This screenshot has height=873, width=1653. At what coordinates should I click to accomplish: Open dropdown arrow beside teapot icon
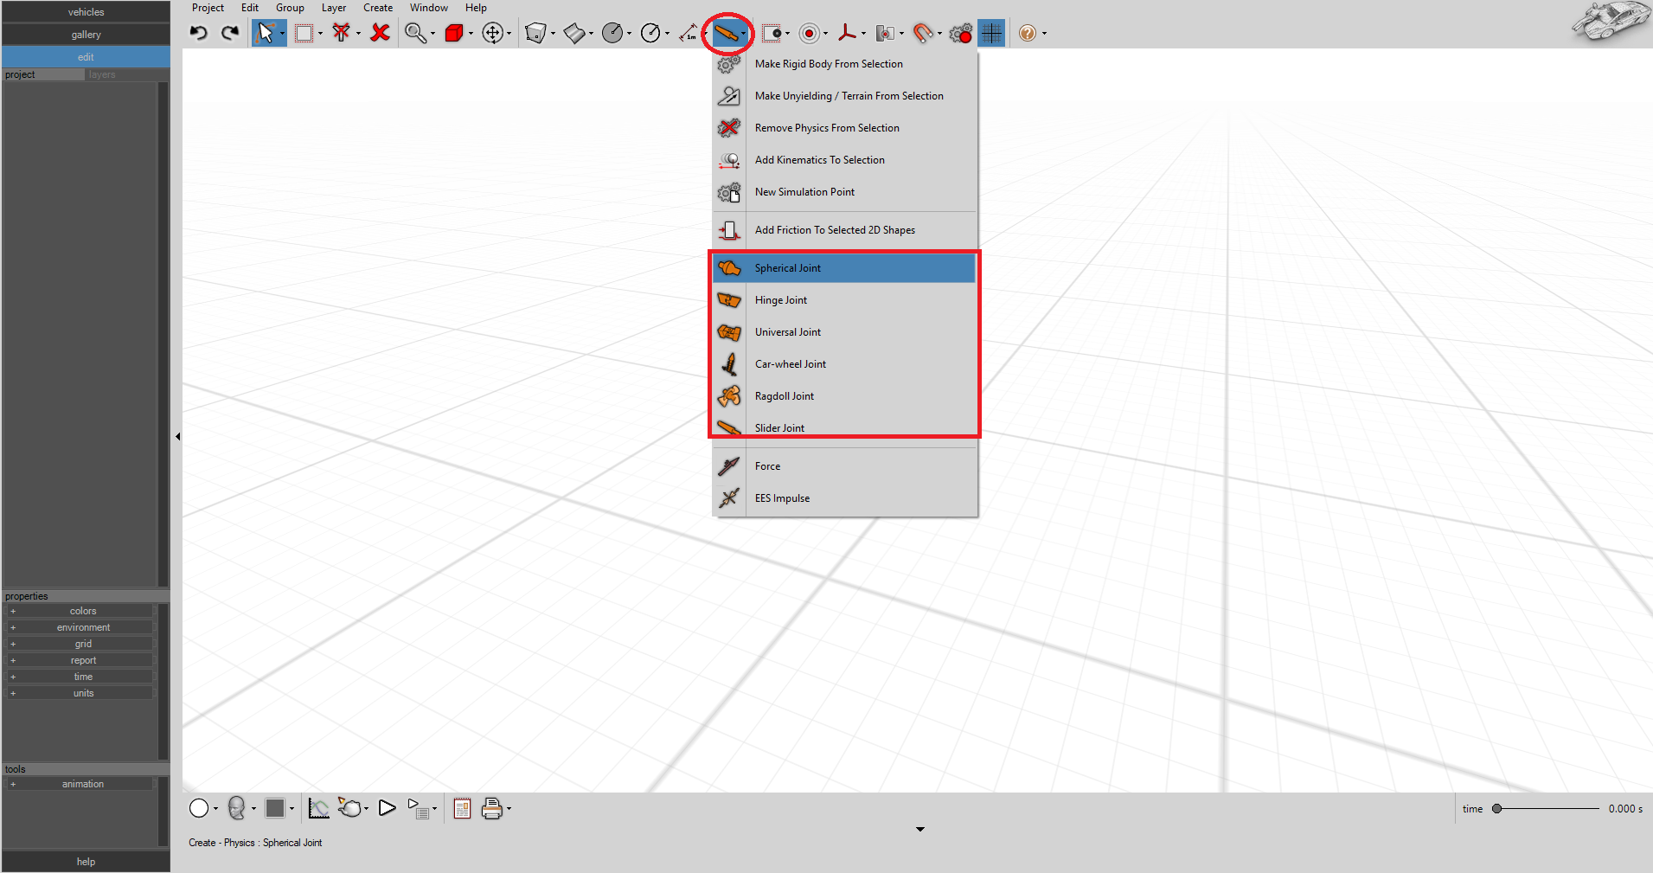pyautogui.click(x=367, y=809)
